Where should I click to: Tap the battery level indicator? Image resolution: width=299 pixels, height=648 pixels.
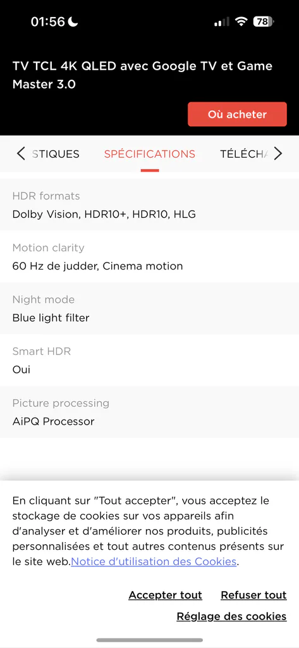click(x=264, y=22)
